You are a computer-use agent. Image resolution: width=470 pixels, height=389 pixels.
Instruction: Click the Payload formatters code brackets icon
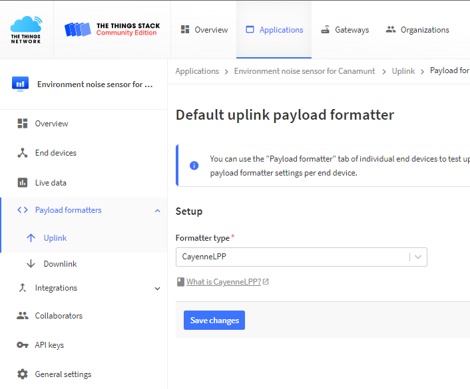[x=23, y=210]
